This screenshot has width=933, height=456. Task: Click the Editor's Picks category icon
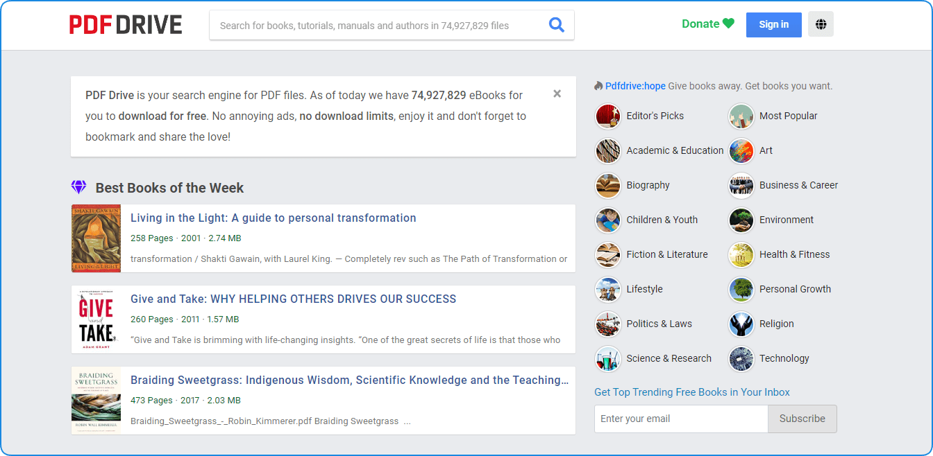click(x=608, y=116)
